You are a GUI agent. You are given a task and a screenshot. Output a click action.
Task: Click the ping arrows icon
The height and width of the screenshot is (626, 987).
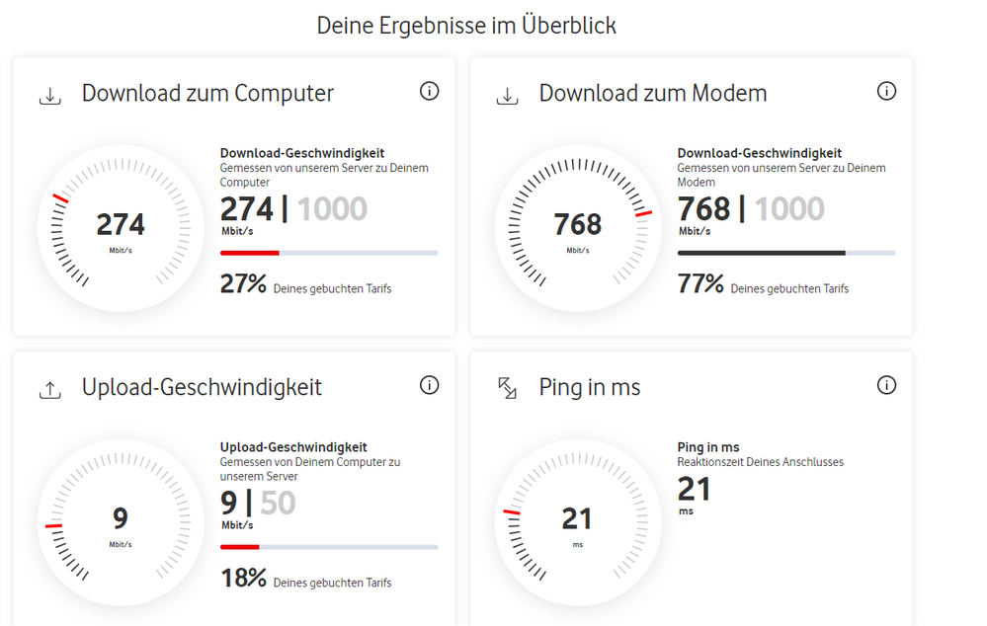pyautogui.click(x=507, y=389)
